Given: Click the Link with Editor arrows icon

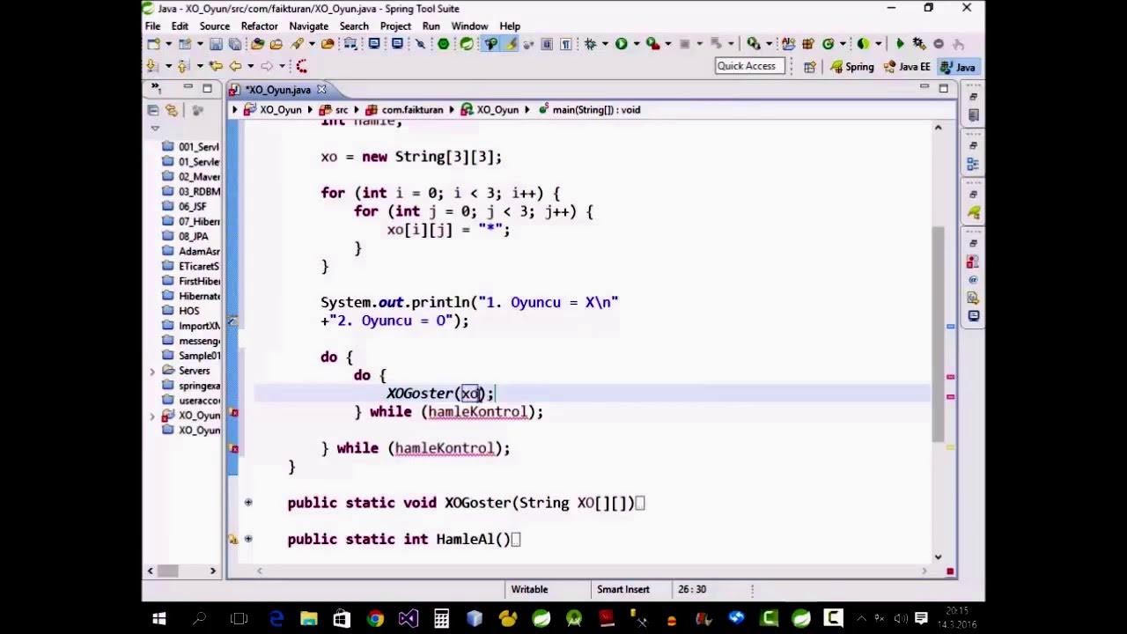Looking at the screenshot, I should point(172,110).
